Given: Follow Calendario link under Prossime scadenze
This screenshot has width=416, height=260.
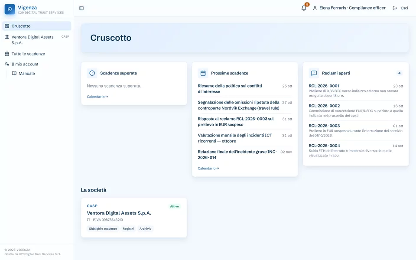Looking at the screenshot, I should (x=208, y=168).
